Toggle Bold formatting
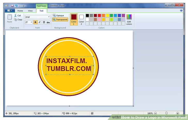188x120 pixels. [35, 22]
